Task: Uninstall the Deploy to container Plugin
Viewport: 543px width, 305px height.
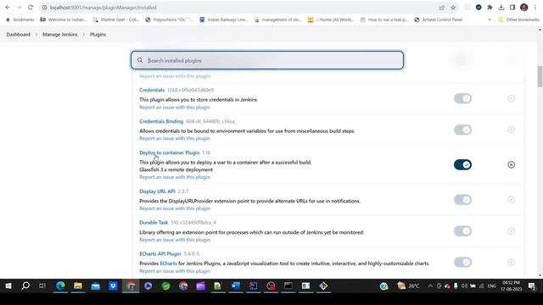Action: click(511, 164)
